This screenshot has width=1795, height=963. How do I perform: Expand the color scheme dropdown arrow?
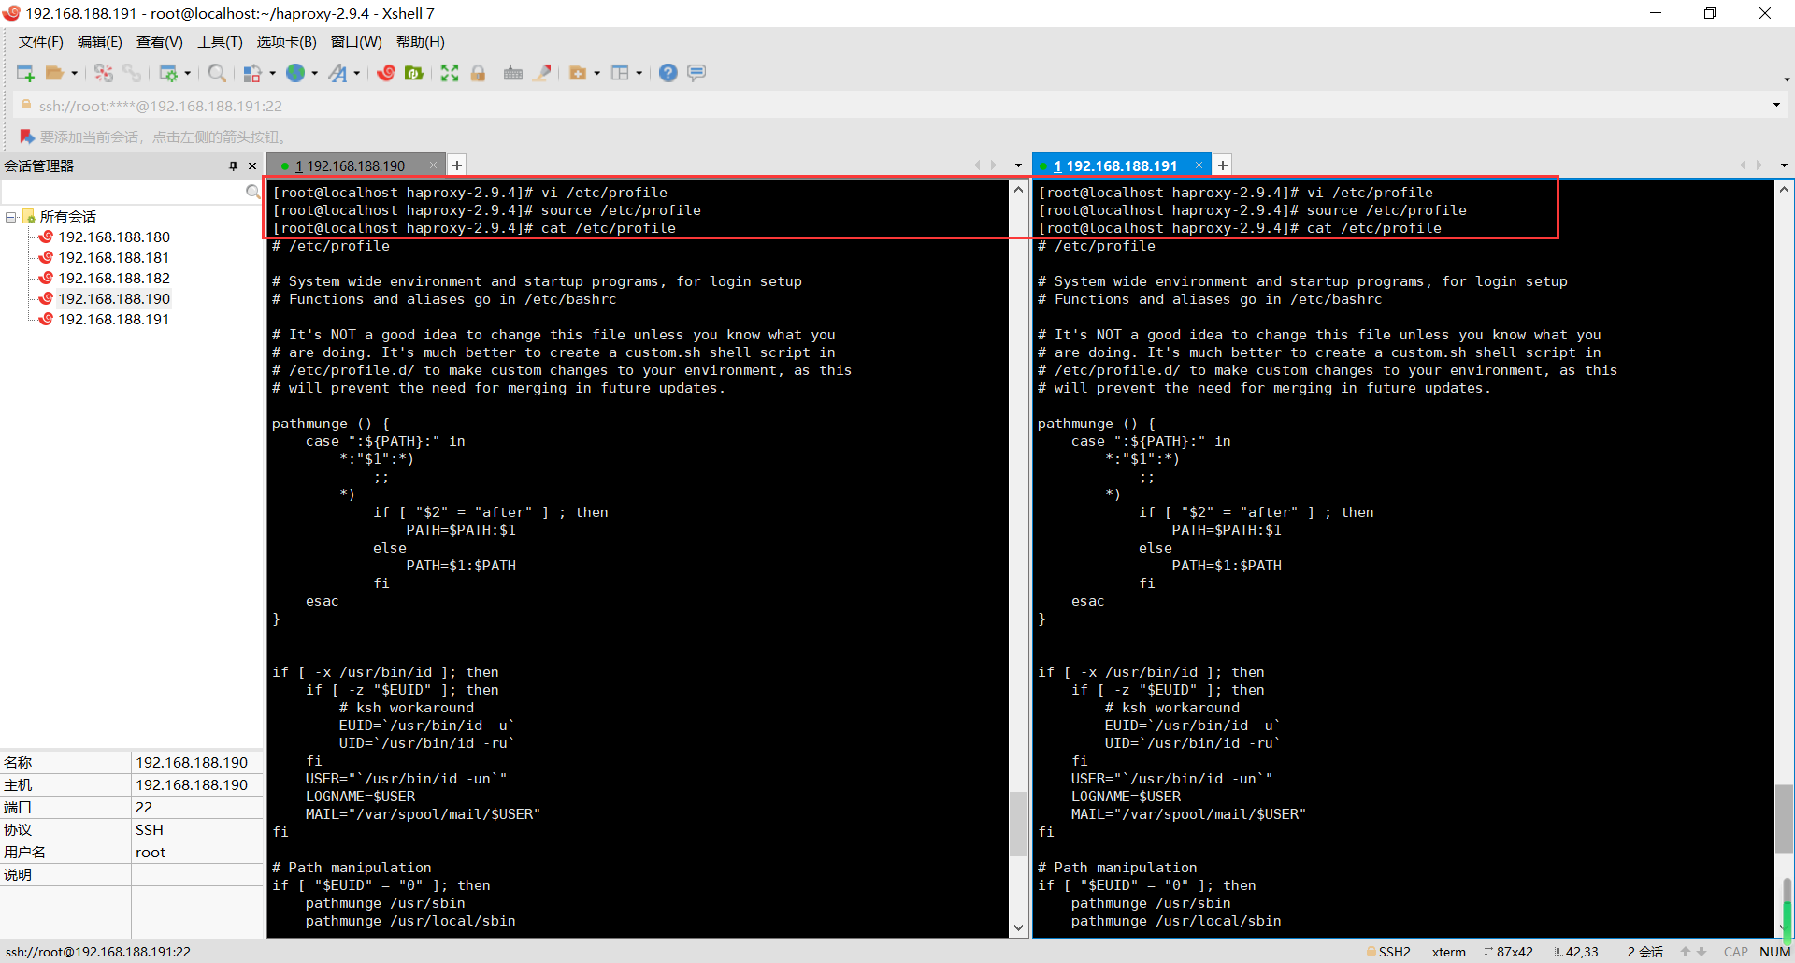[273, 73]
